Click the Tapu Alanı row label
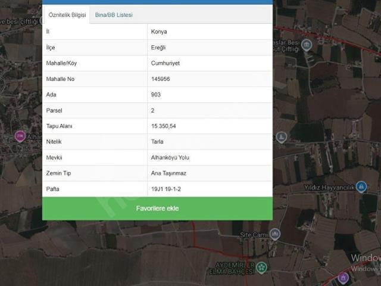This screenshot has width=381, height=286. point(59,126)
